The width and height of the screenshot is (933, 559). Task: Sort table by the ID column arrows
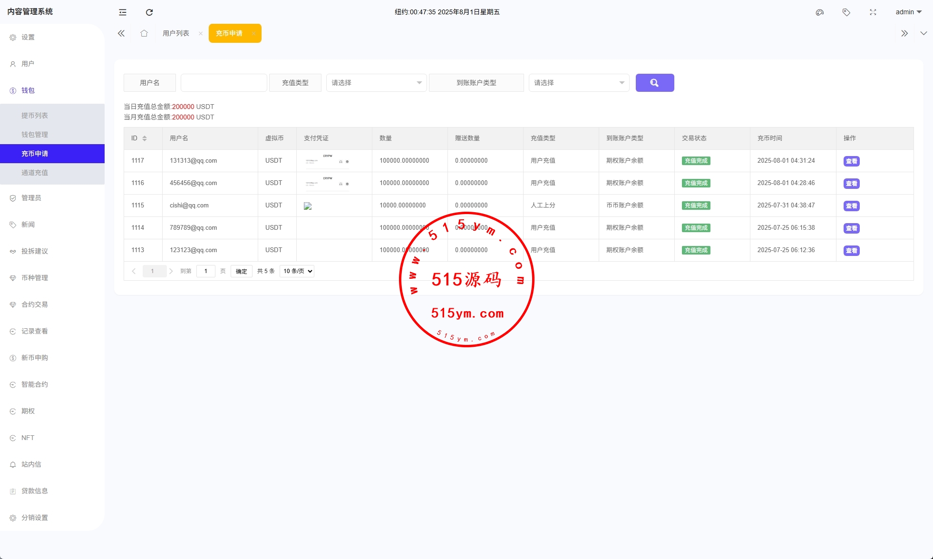point(145,138)
